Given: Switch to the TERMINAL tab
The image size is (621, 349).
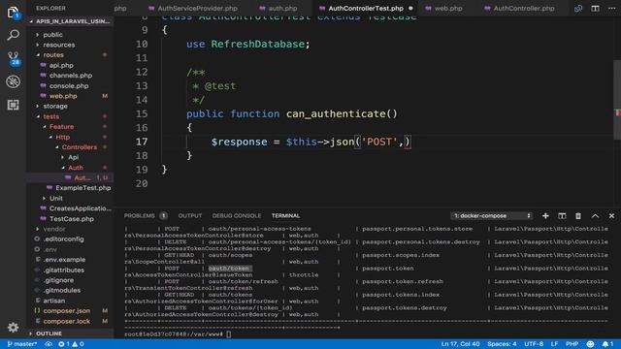Looking at the screenshot, I should point(285,215).
